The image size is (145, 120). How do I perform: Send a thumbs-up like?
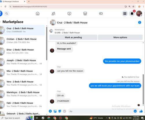coord(141,111)
